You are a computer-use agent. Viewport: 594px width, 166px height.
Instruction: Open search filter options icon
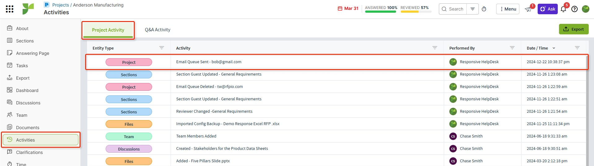click(473, 9)
